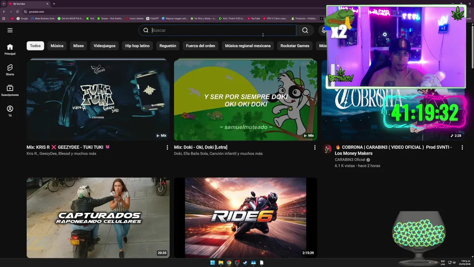
Task: Go back in browser
Action: [4, 11]
